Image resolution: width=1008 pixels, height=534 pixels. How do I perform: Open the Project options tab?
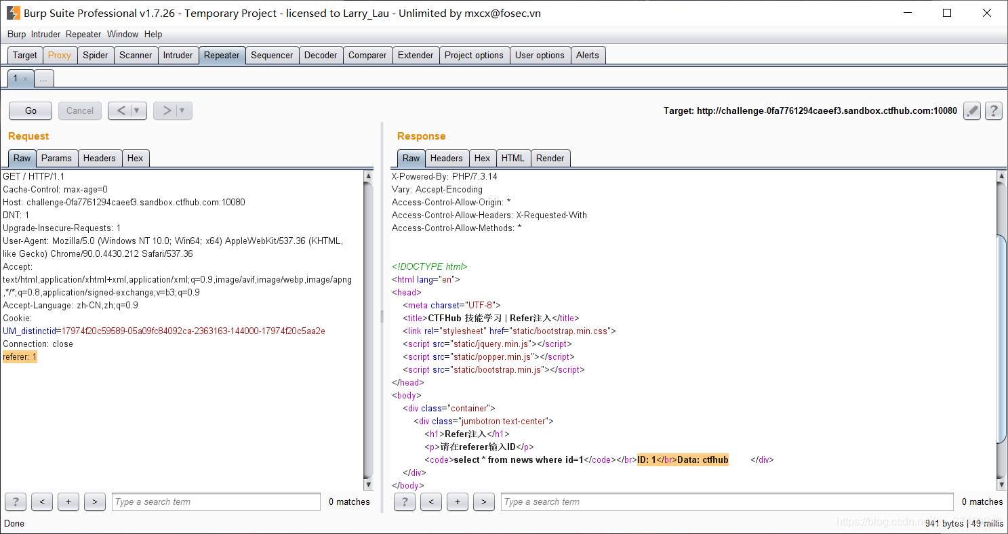(x=474, y=55)
